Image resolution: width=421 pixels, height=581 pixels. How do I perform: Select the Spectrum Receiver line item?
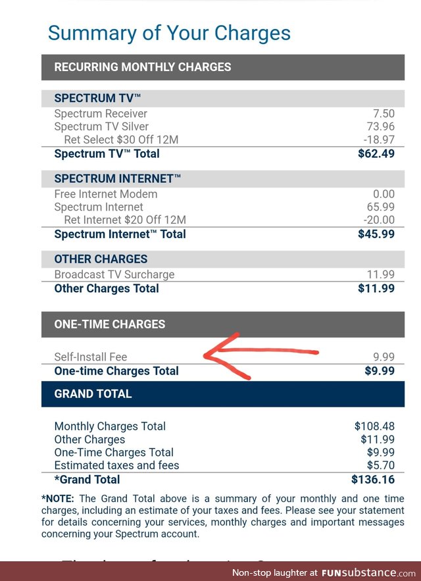pyautogui.click(x=223, y=113)
